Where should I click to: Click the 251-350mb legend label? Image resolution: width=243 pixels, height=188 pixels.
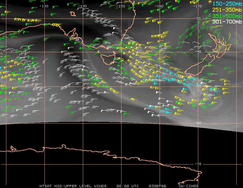[x=227, y=10]
